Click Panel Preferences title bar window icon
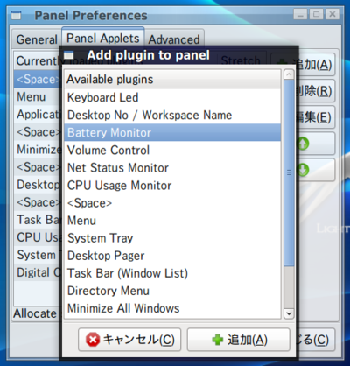 tap(17, 15)
